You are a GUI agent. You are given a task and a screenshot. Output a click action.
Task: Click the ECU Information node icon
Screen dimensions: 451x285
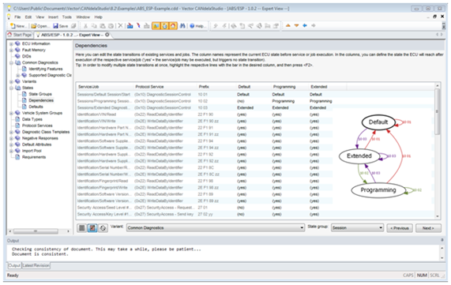click(17, 43)
